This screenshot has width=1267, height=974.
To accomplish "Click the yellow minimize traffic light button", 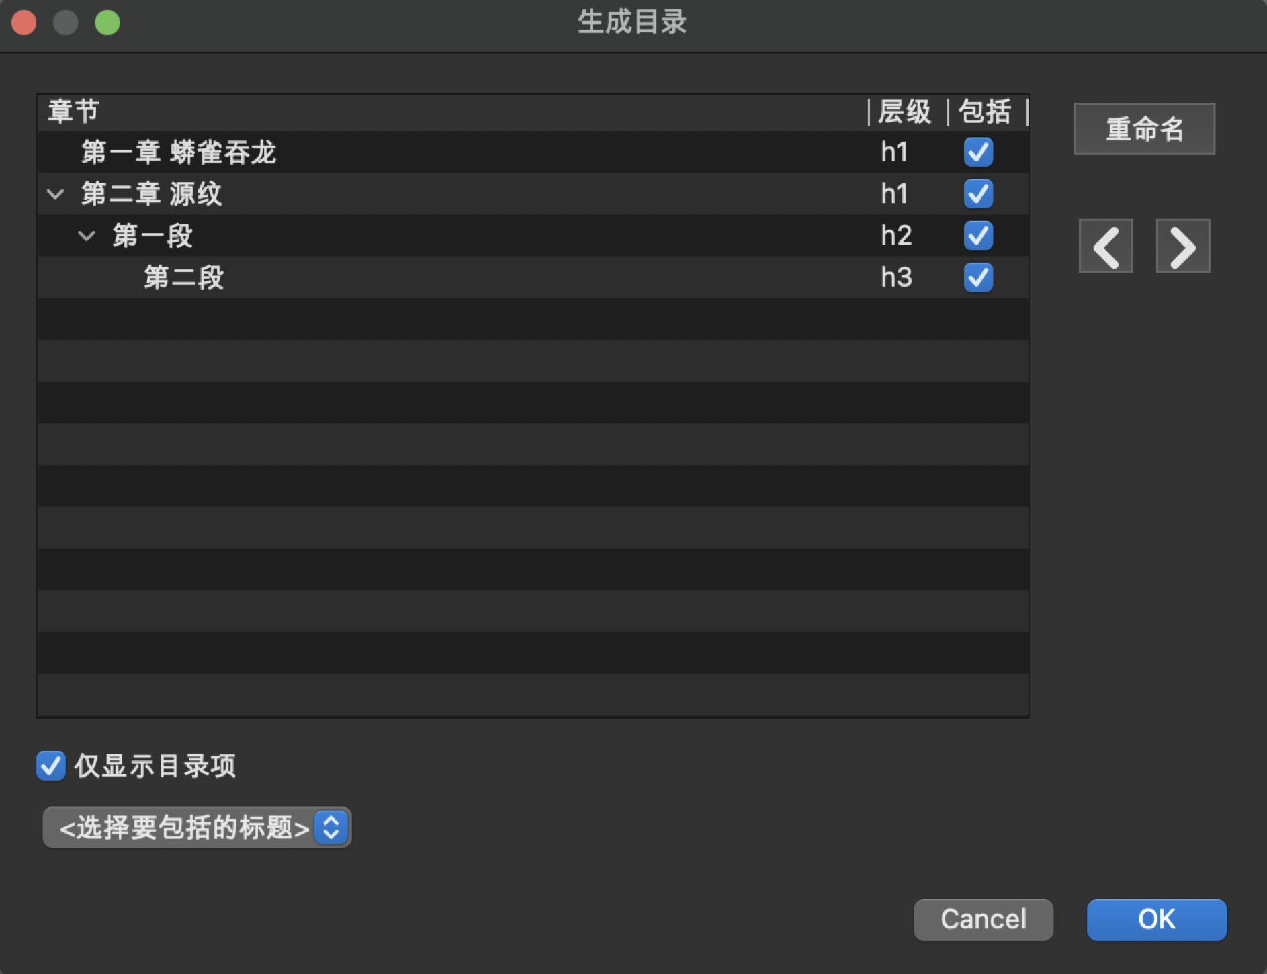I will (x=65, y=22).
